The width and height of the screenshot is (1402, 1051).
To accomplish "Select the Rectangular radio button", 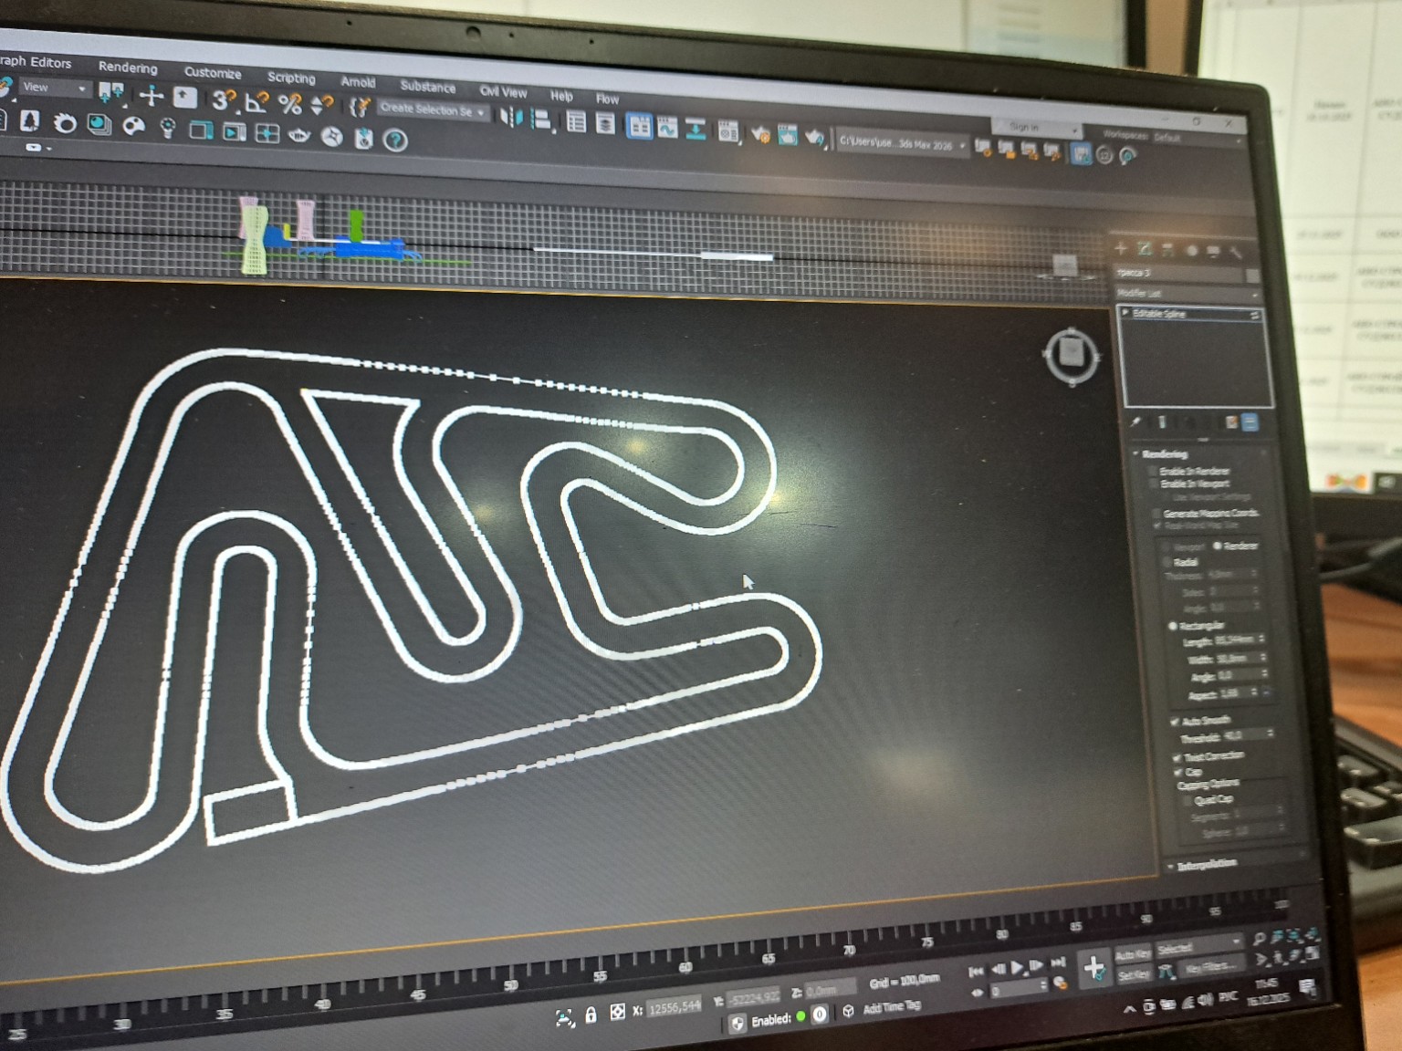I will (x=1173, y=626).
